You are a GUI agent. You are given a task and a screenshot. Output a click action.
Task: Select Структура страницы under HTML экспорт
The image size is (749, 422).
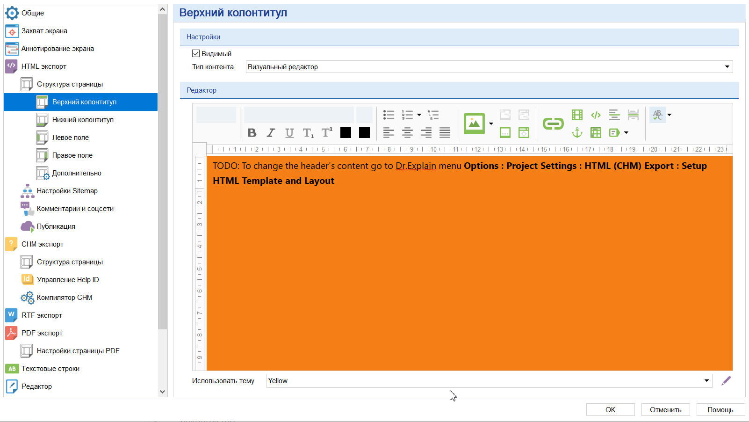(x=70, y=84)
